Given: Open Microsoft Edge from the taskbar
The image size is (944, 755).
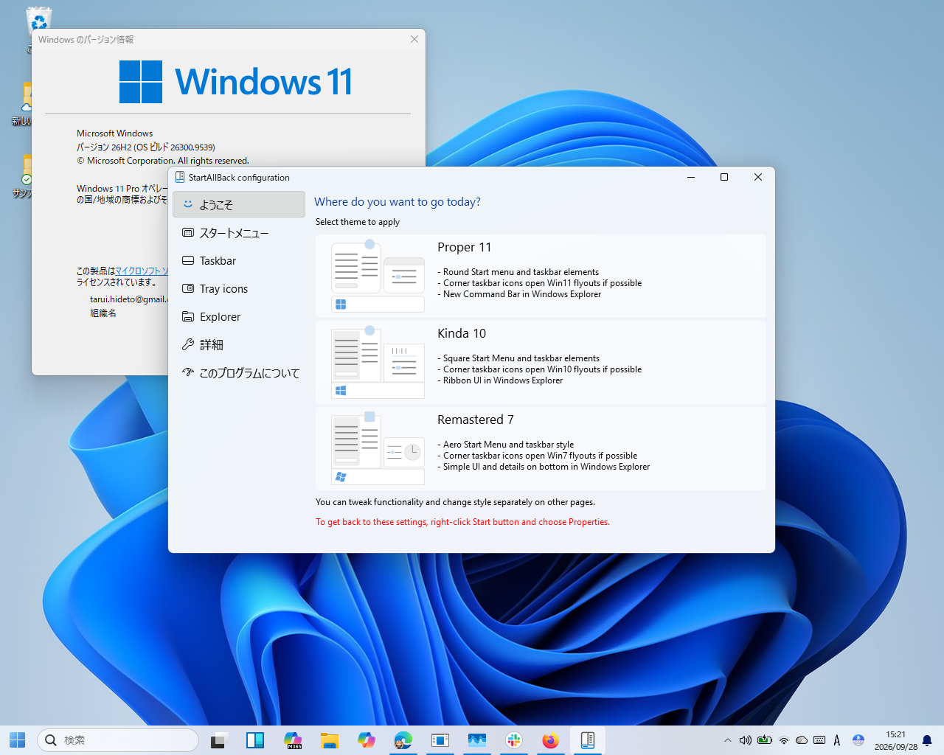Looking at the screenshot, I should click(403, 740).
